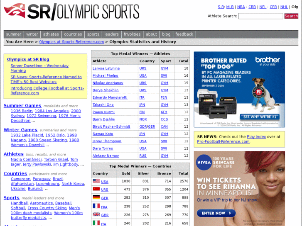Click the France flag icon
Image resolution: width=302 pixels, height=226 pixels.
pos(96,206)
